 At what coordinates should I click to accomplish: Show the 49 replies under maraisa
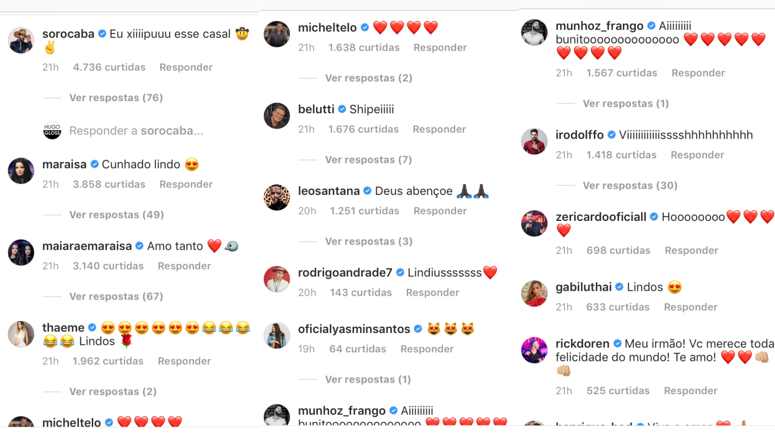(x=116, y=215)
